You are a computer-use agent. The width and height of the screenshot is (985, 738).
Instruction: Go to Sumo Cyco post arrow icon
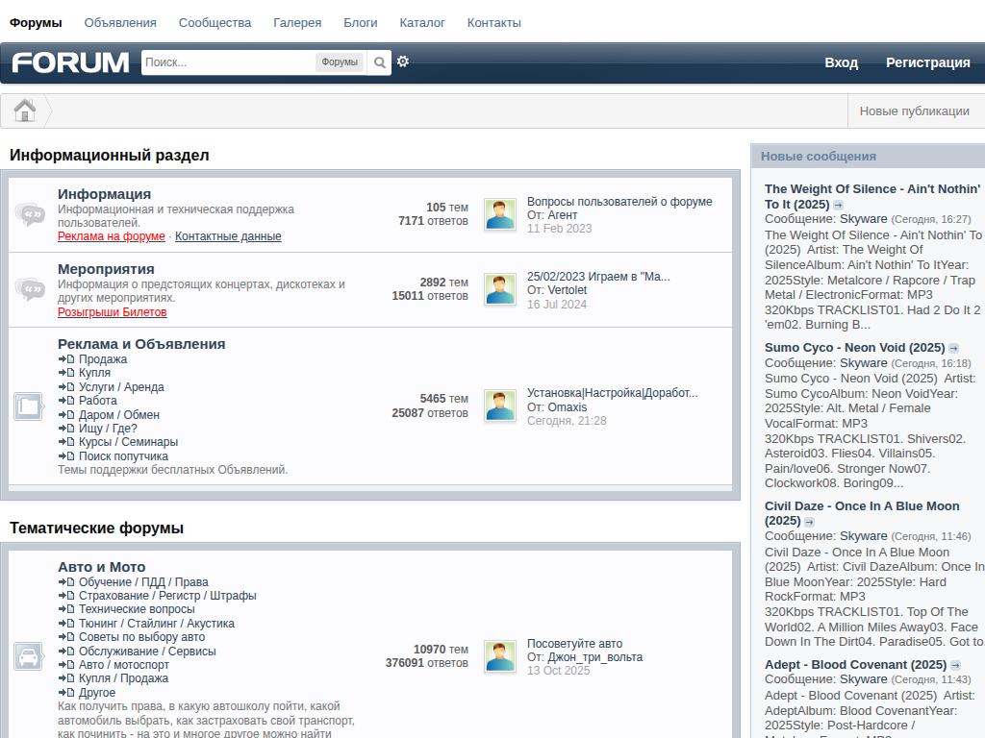coord(953,348)
